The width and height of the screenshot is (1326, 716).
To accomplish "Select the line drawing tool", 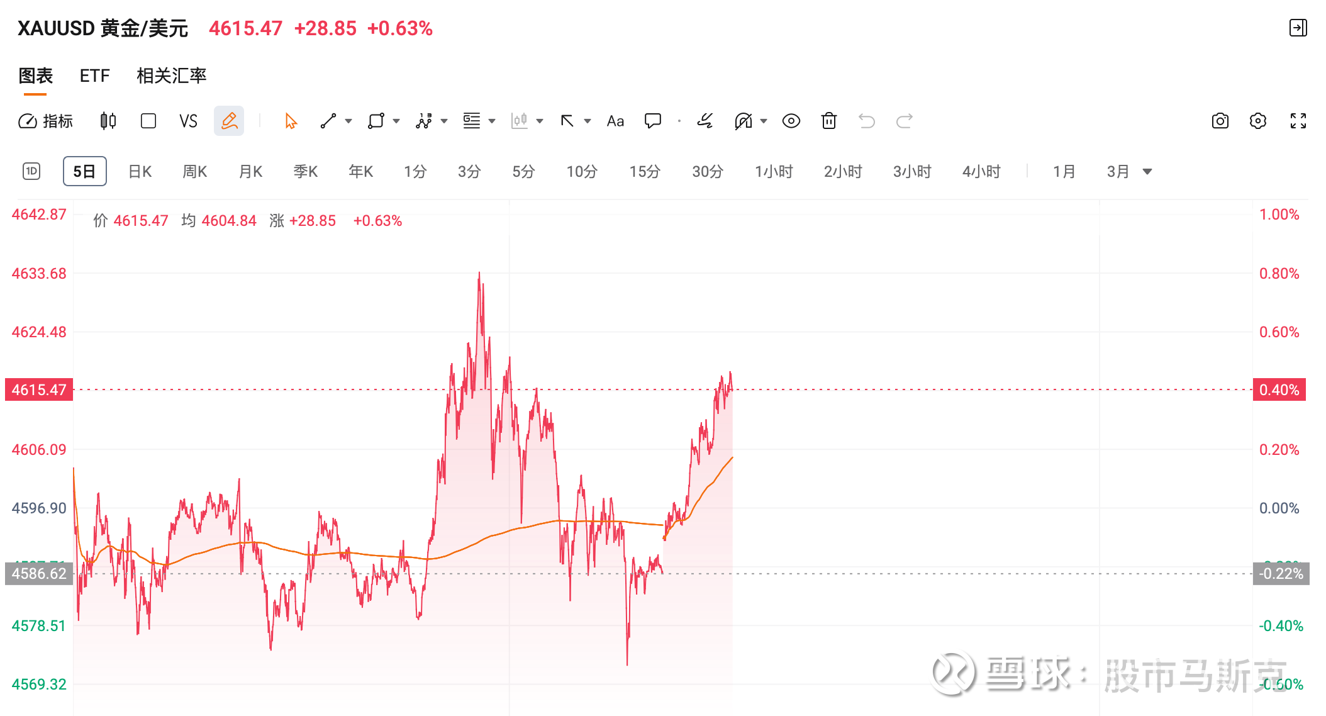I will click(x=328, y=121).
